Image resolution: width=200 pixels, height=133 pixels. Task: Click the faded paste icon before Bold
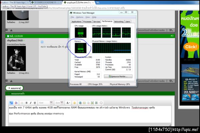coord(22,103)
